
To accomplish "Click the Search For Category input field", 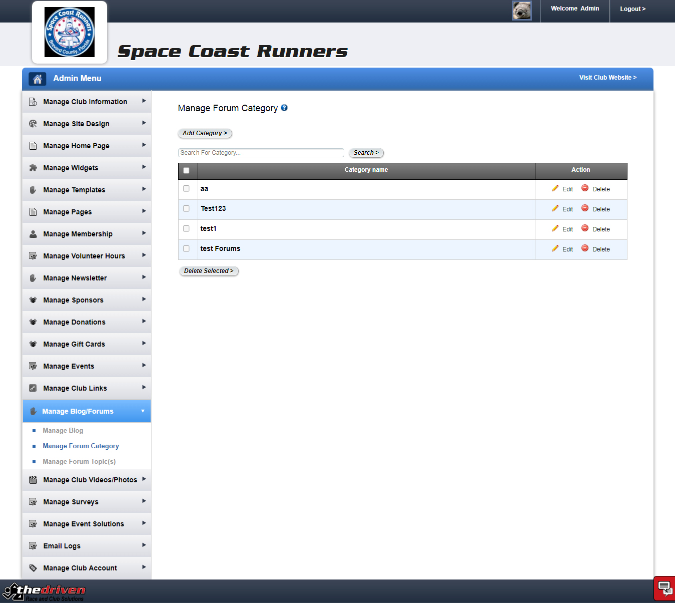I will (261, 153).
